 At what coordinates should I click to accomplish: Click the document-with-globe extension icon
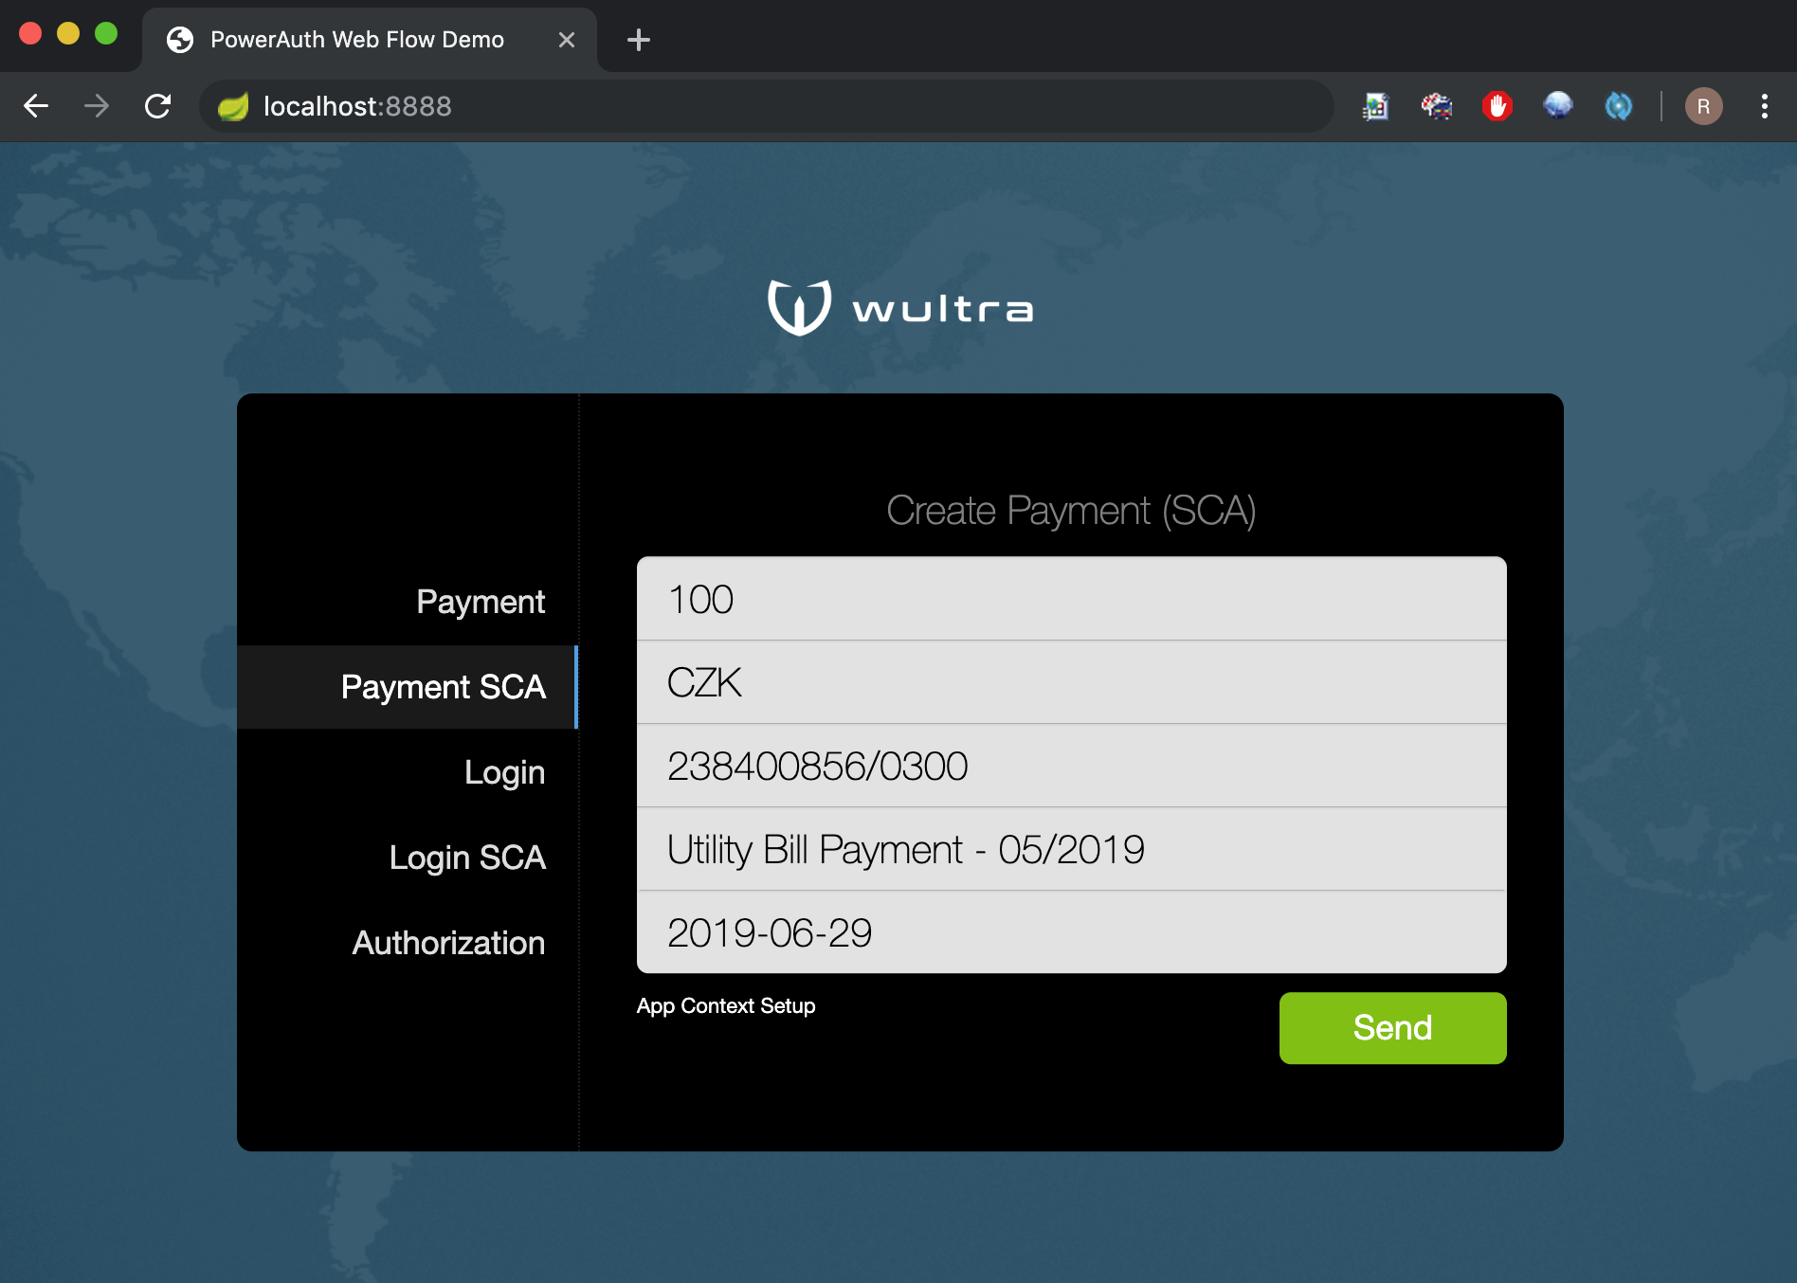[1375, 106]
